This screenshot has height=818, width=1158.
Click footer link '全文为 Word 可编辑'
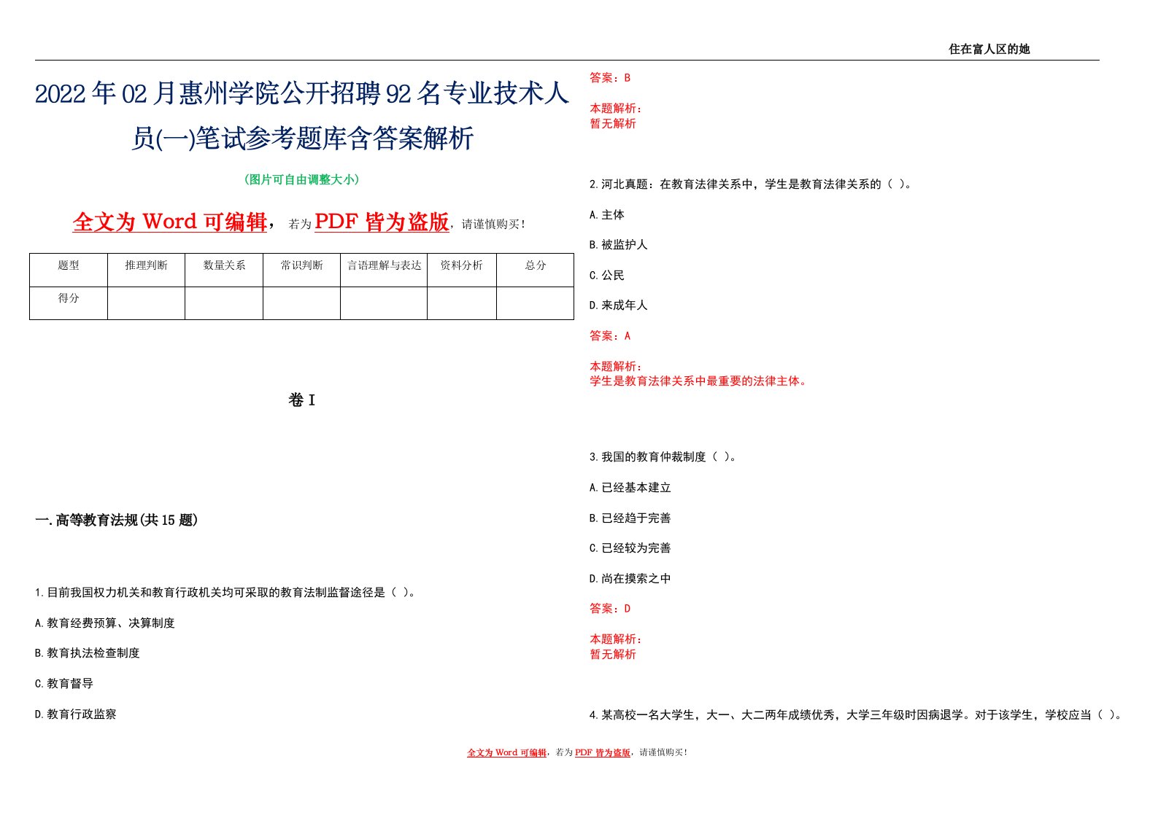[x=506, y=752]
